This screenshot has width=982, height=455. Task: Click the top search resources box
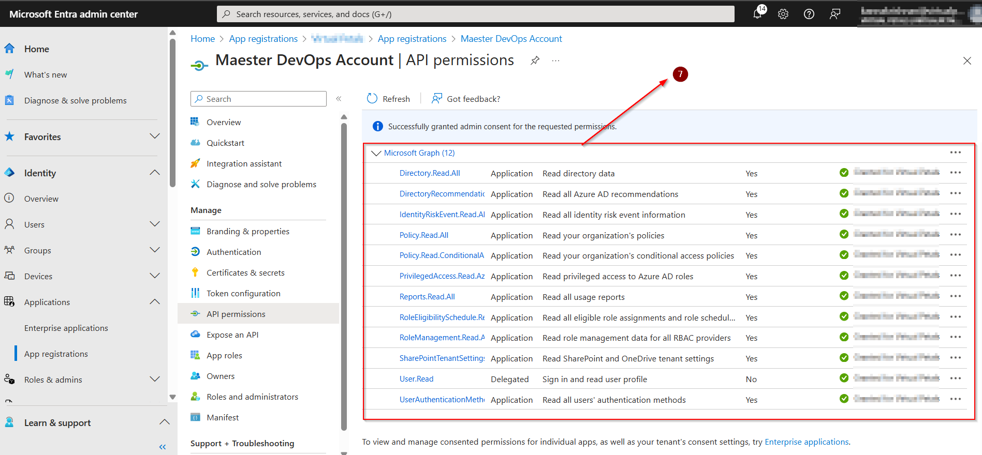click(476, 14)
